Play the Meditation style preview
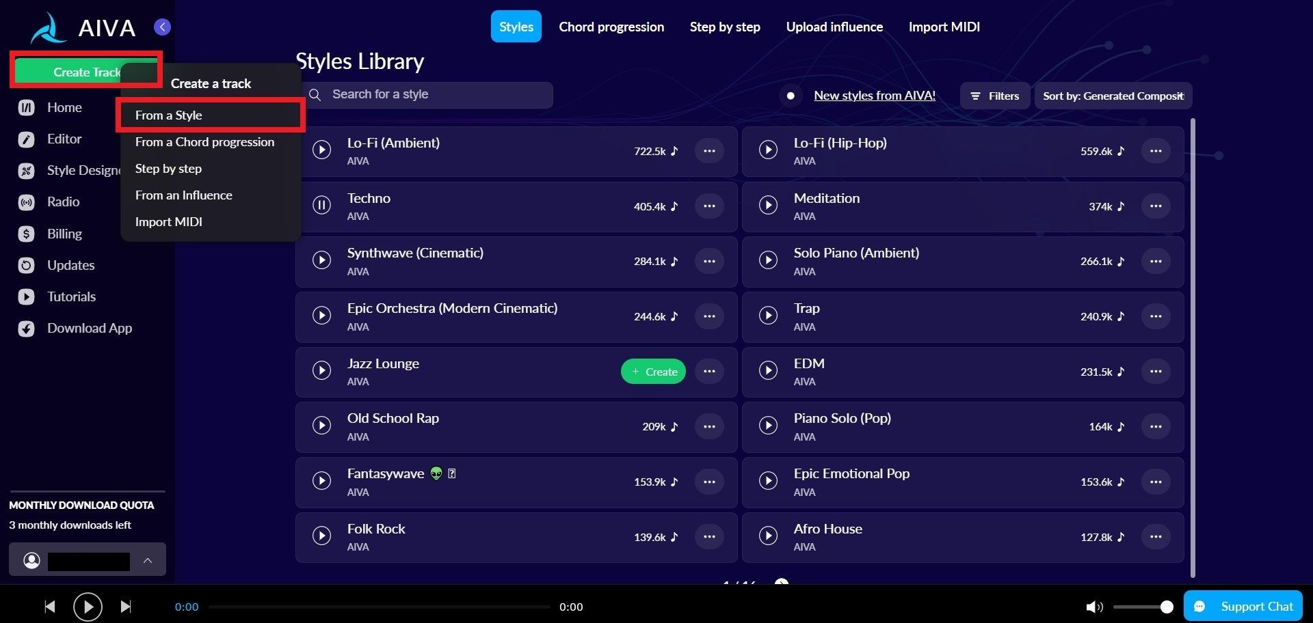The image size is (1313, 623). (768, 205)
